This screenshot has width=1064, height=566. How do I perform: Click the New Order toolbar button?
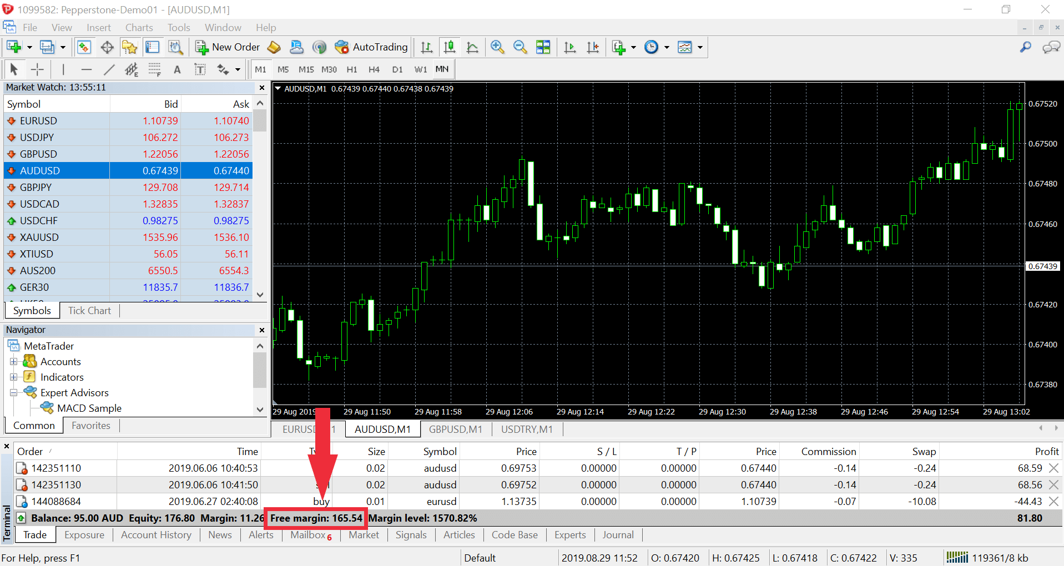(228, 47)
